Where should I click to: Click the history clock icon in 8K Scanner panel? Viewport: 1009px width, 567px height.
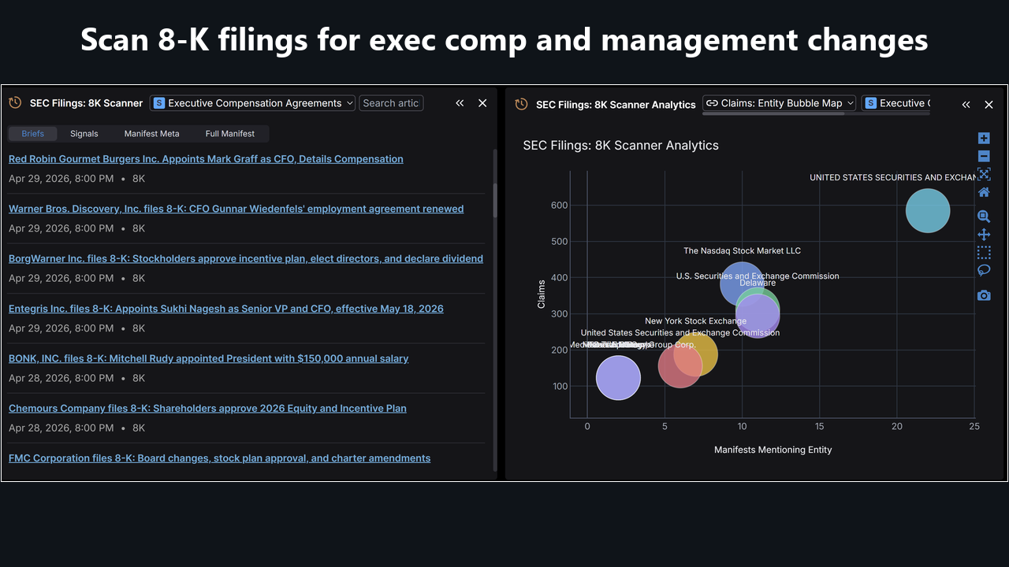click(15, 103)
